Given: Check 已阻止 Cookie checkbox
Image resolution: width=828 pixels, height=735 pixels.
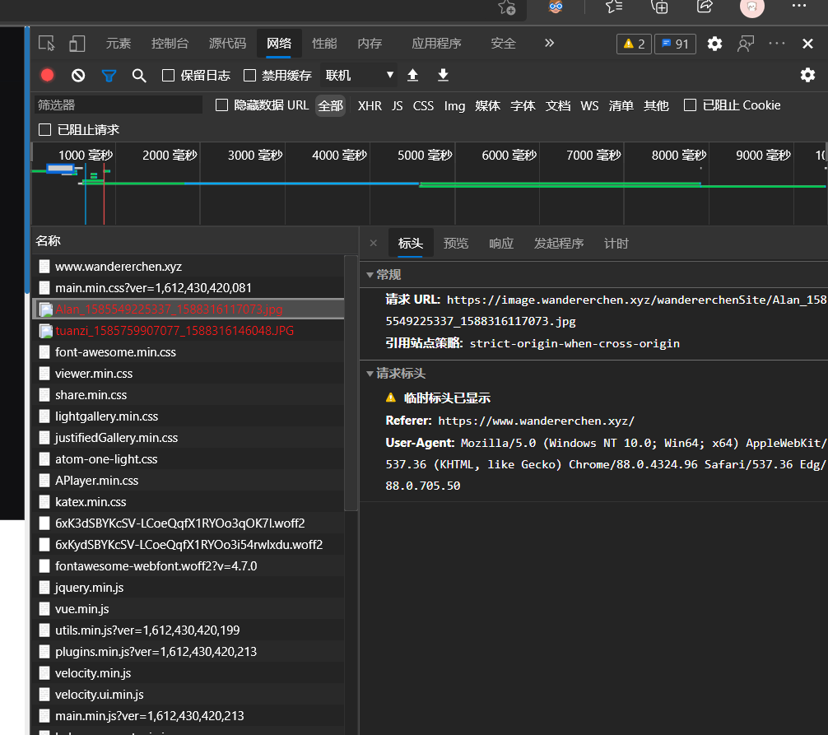Looking at the screenshot, I should (690, 105).
